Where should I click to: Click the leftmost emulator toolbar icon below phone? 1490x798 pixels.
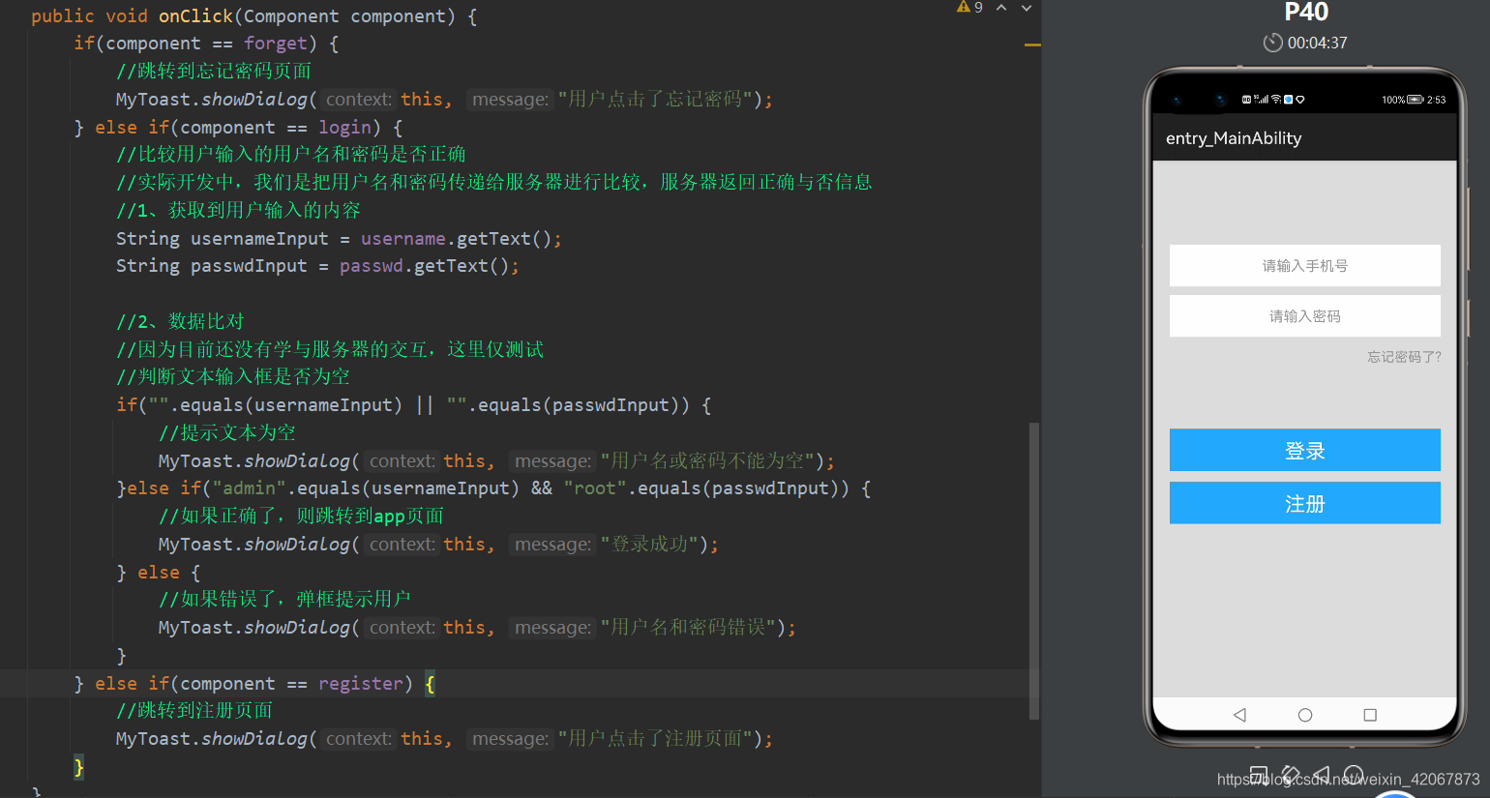pyautogui.click(x=1259, y=775)
